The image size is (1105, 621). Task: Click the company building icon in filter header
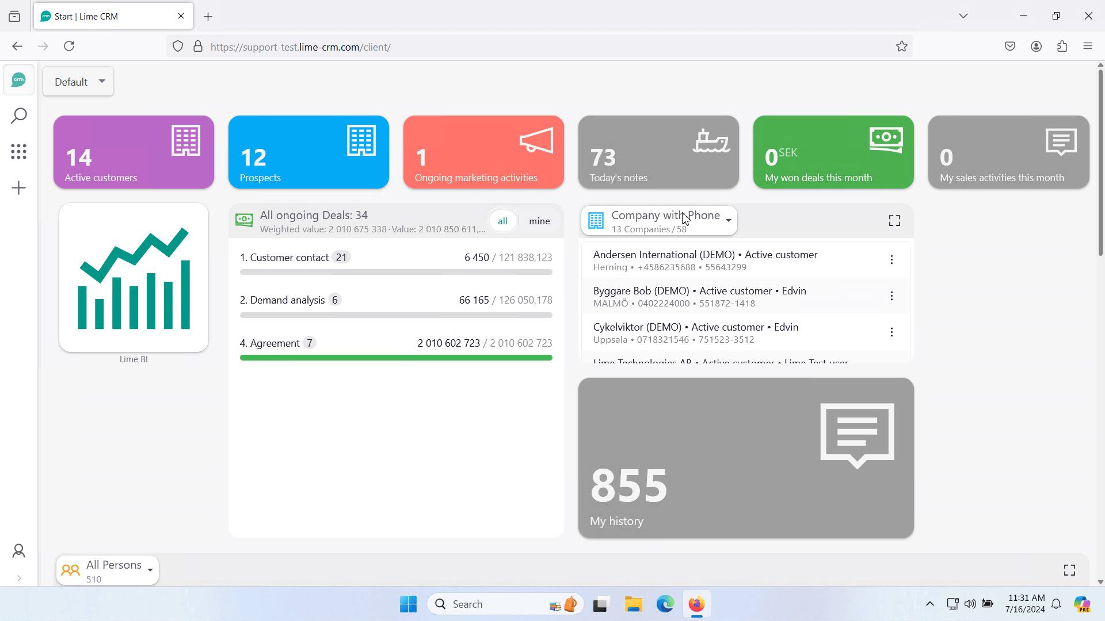(x=596, y=221)
